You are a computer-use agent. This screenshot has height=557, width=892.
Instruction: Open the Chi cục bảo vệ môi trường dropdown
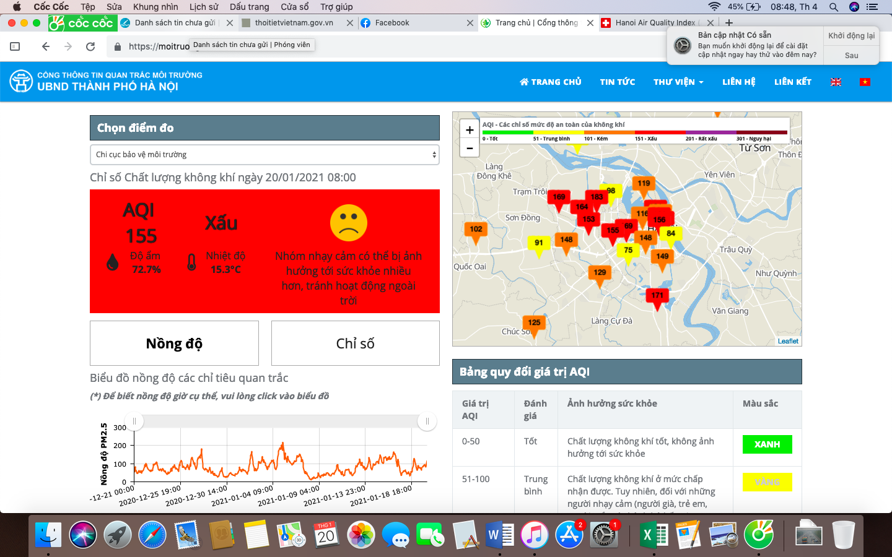(265, 155)
